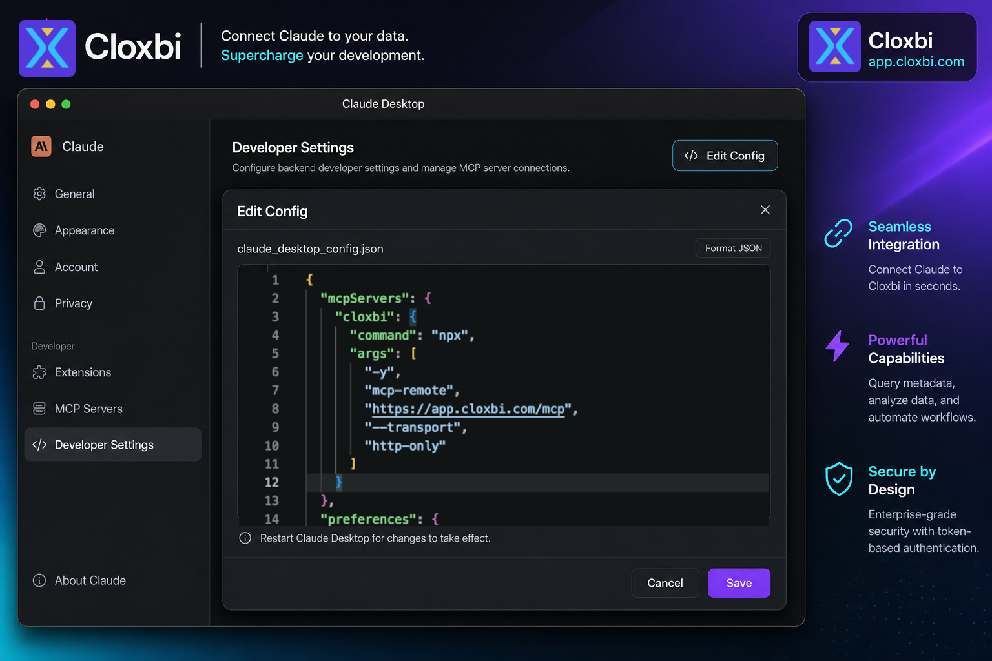Click the Cloxbi logo in app.cloxbi.com card
The height and width of the screenshot is (661, 992).
[835, 46]
